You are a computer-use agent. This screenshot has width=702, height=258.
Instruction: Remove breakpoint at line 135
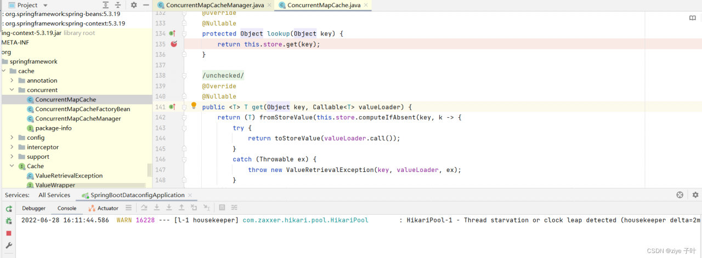tap(174, 44)
